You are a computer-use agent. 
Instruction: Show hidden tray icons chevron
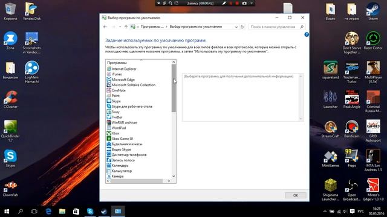coord(325,212)
